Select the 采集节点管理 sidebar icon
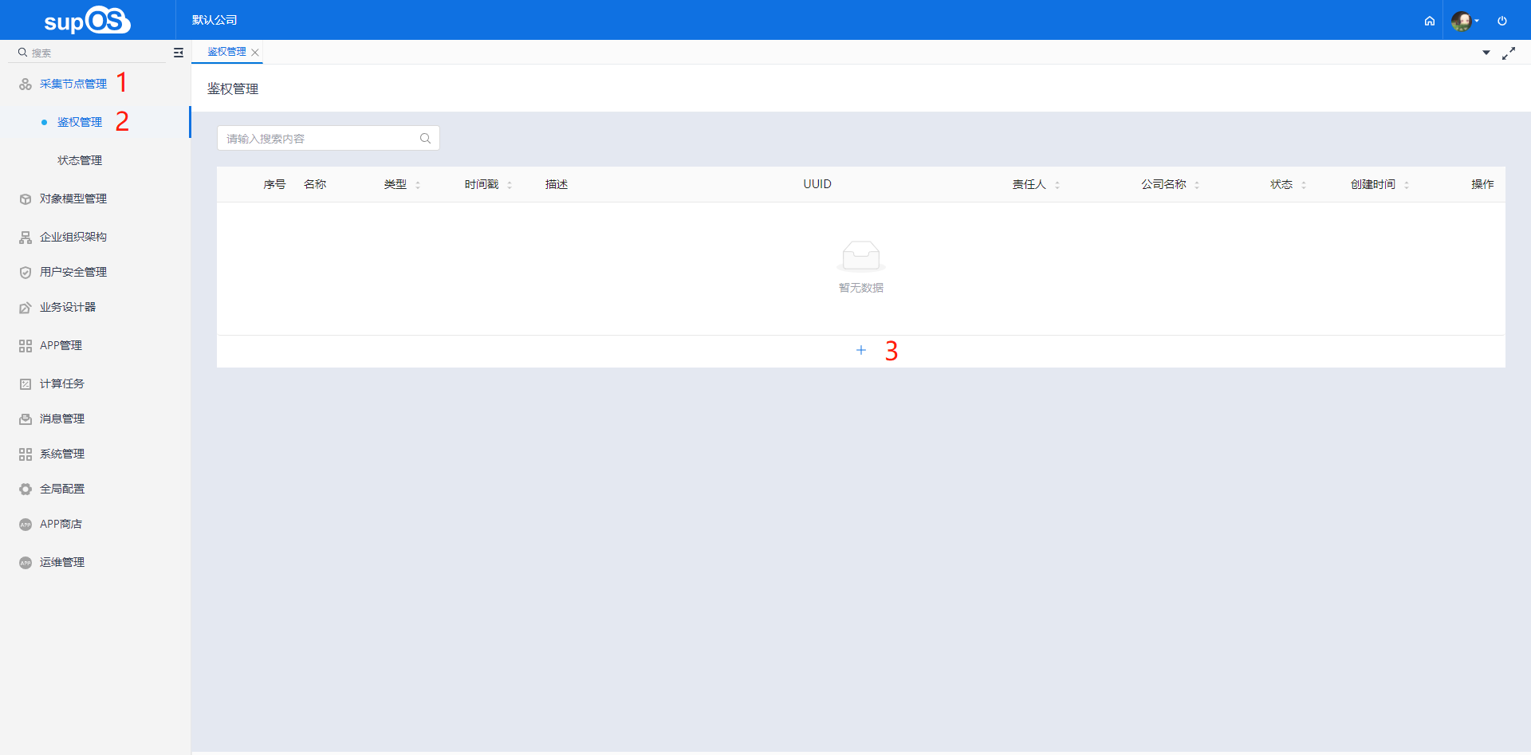 click(x=25, y=83)
